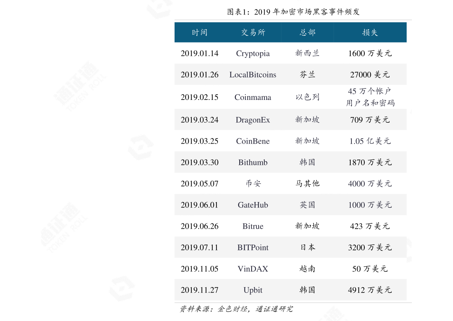Click the Bitrue exchange name
The height and width of the screenshot is (321, 453).
coord(253,226)
